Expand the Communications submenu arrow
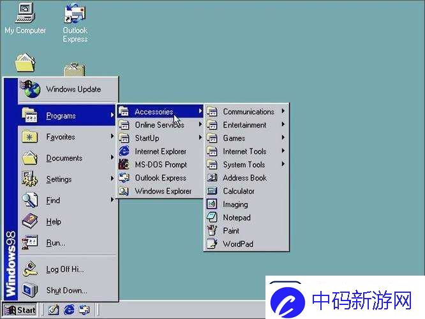The width and height of the screenshot is (425, 319). [x=283, y=111]
